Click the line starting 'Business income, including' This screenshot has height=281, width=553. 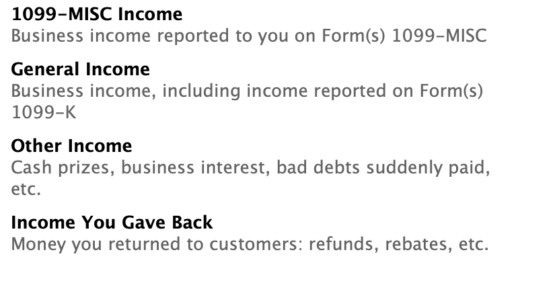pos(247,91)
